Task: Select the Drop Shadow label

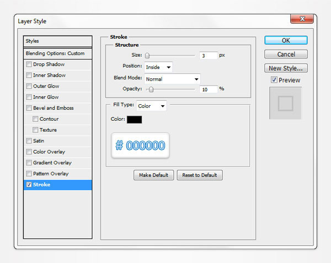Action: [49, 64]
